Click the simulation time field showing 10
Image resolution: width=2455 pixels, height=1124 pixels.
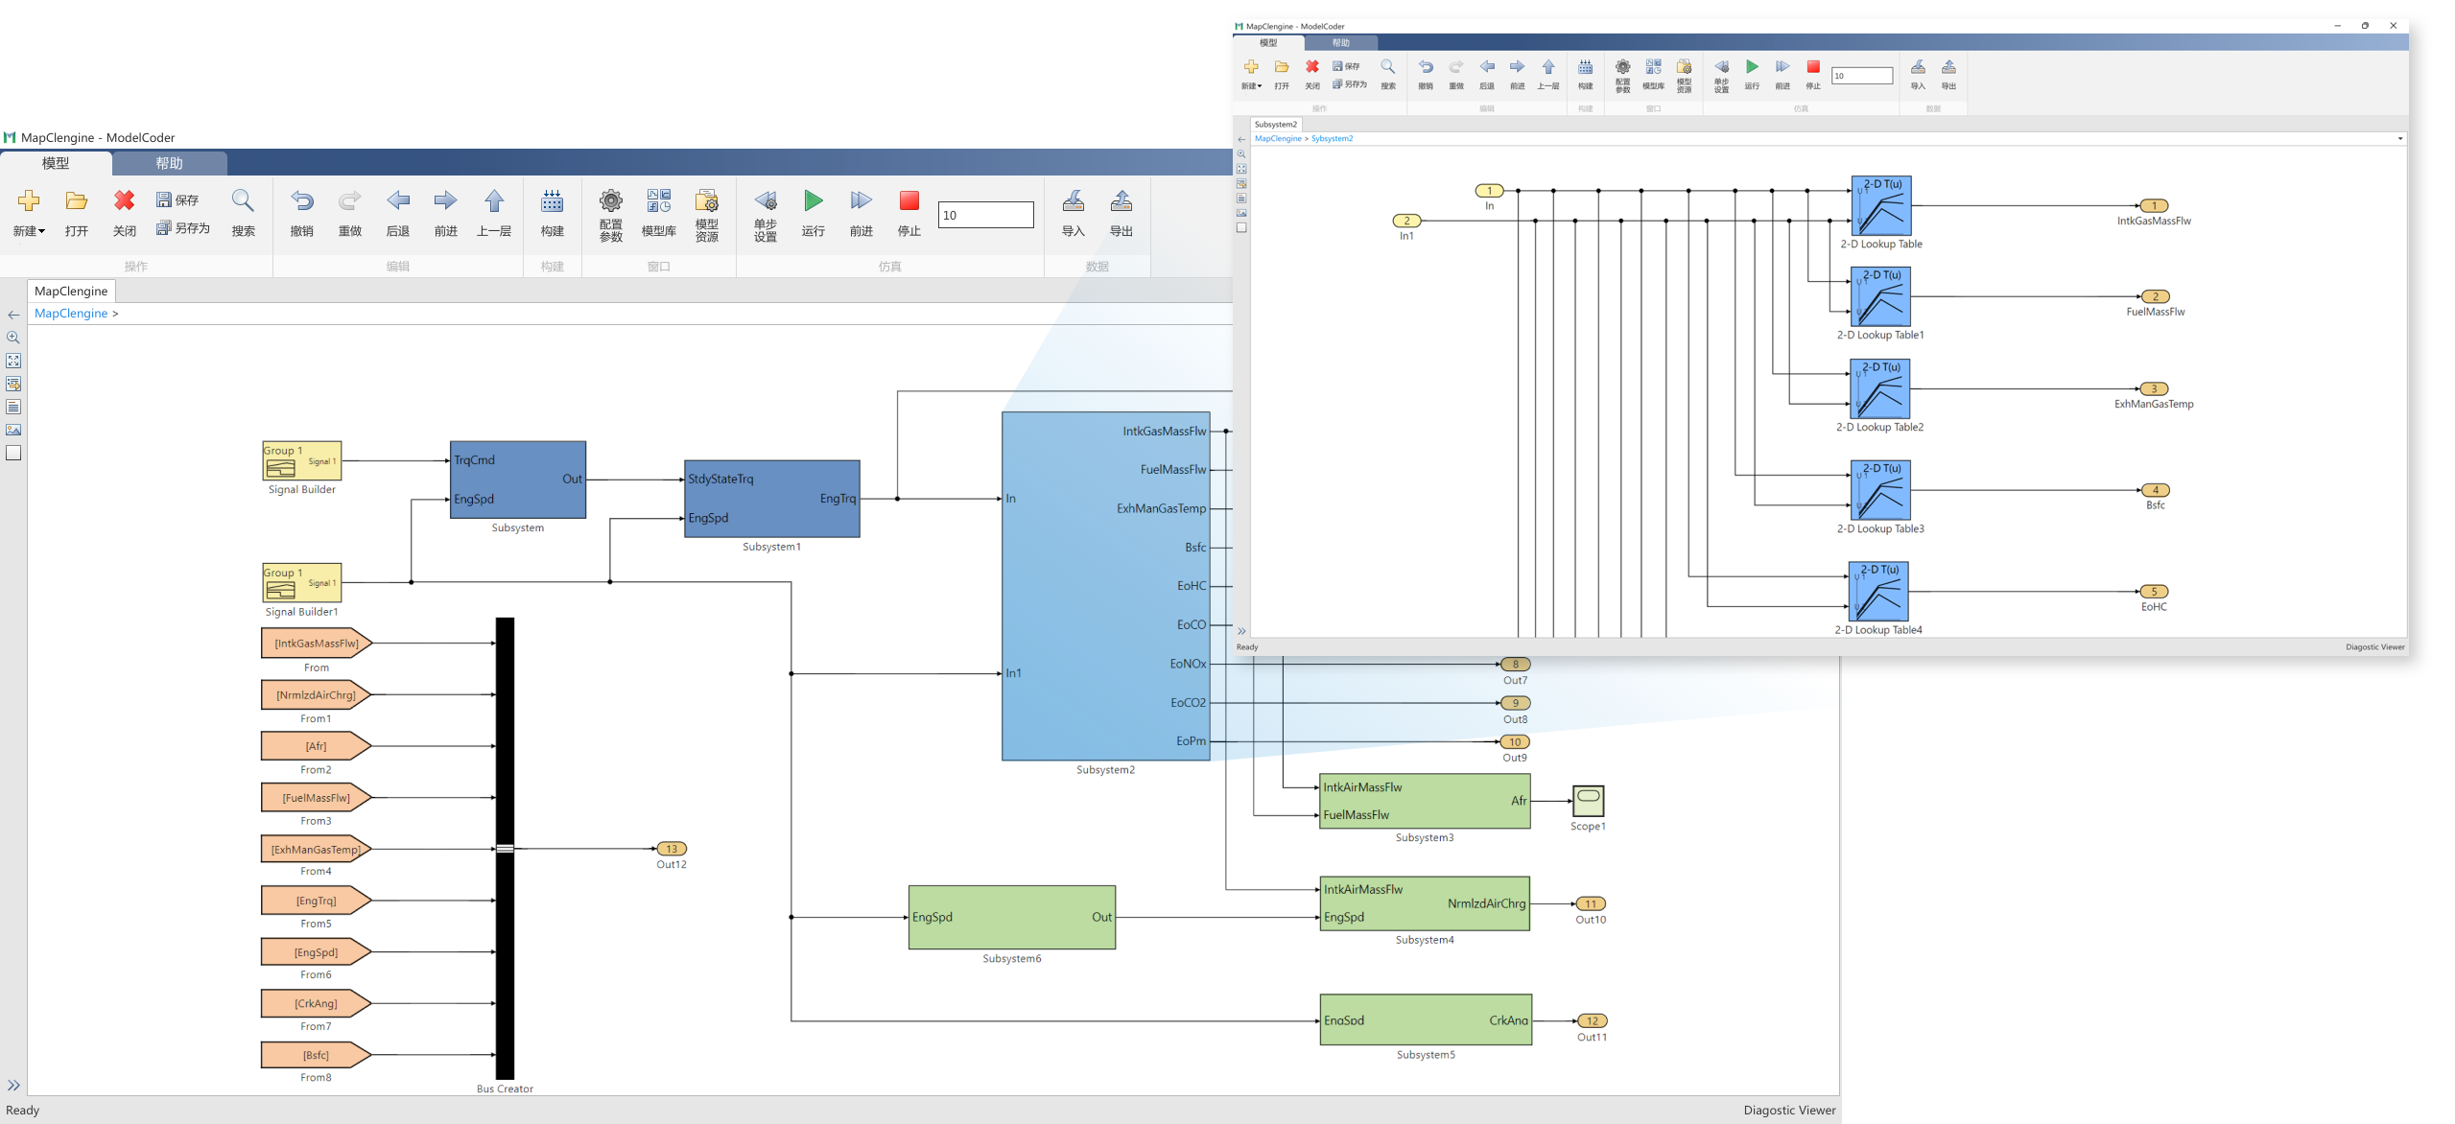coord(985,215)
